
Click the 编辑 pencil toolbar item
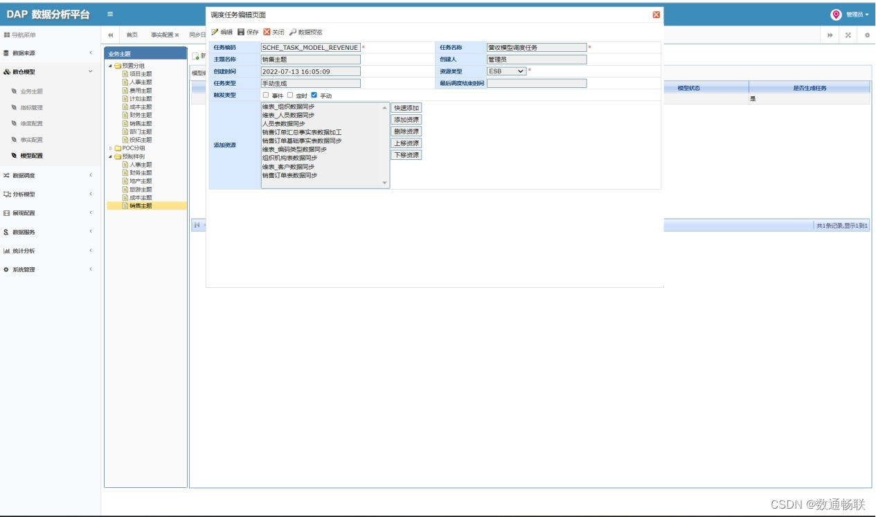(222, 32)
